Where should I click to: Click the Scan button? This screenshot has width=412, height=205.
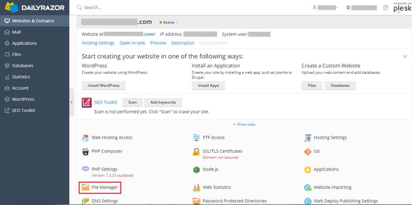[x=132, y=102]
